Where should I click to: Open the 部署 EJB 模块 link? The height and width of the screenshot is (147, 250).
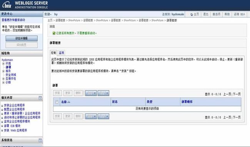click(x=12, y=126)
